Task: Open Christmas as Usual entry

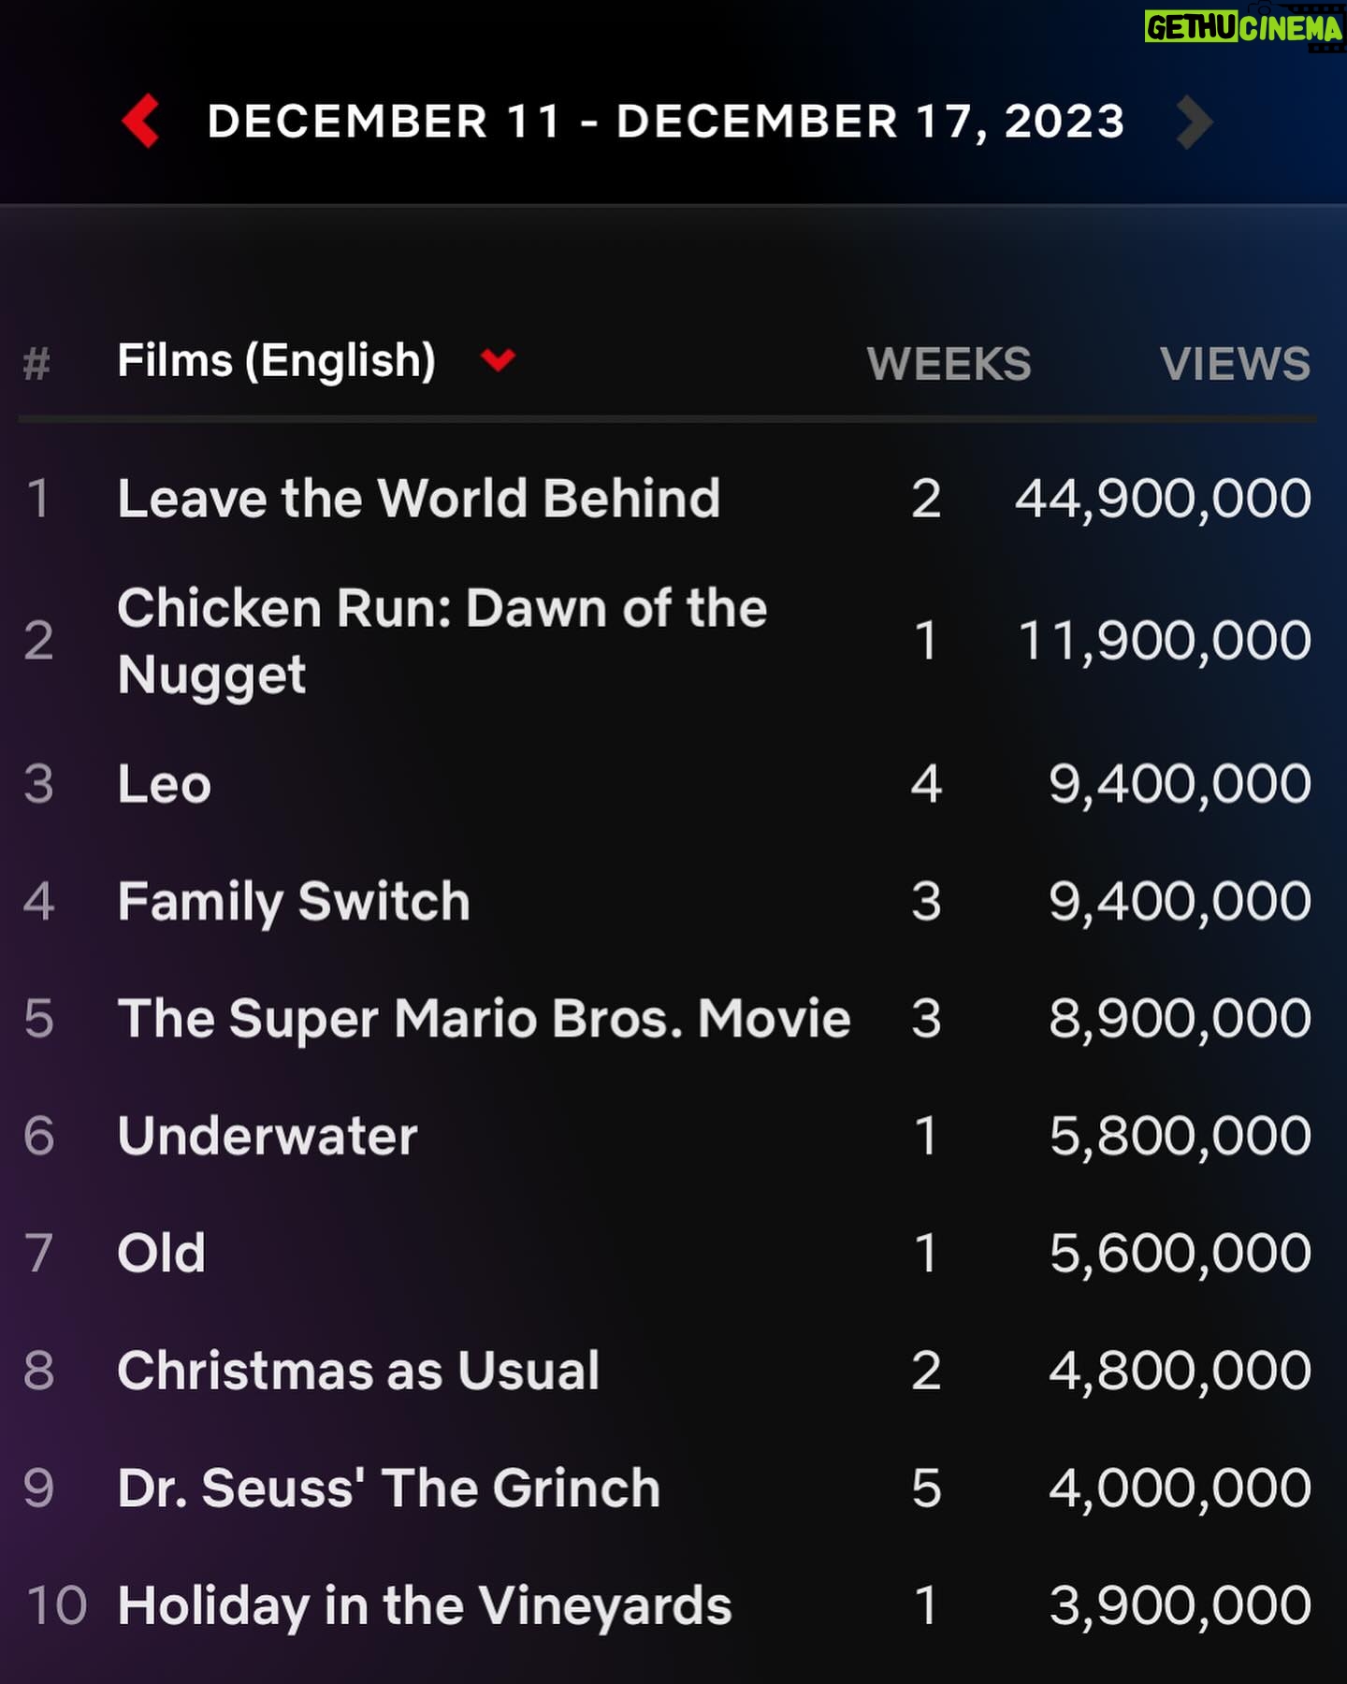Action: (x=358, y=1371)
